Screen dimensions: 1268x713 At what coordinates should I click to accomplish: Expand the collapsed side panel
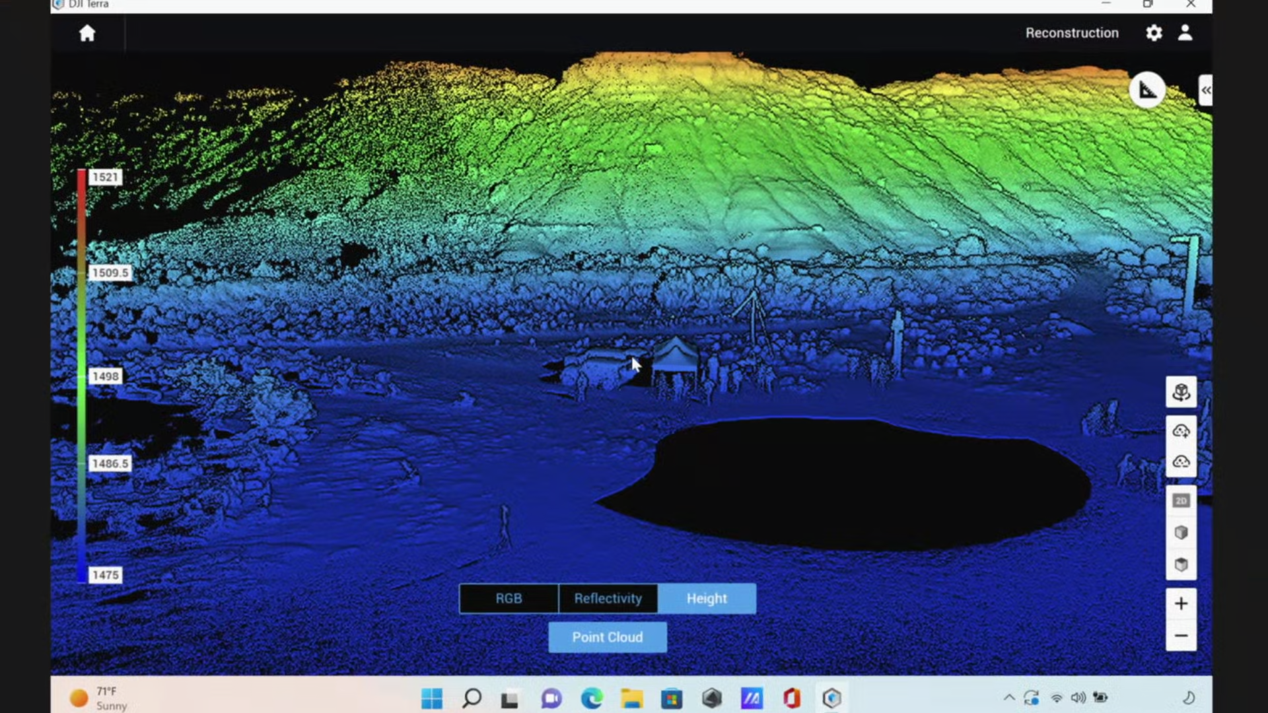click(x=1205, y=90)
